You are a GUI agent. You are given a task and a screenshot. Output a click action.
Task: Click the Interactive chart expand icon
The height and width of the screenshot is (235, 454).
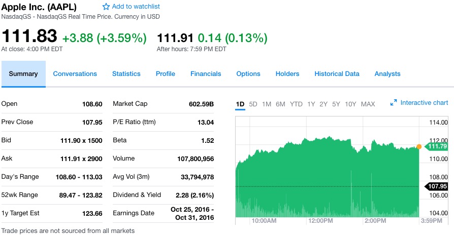394,103
